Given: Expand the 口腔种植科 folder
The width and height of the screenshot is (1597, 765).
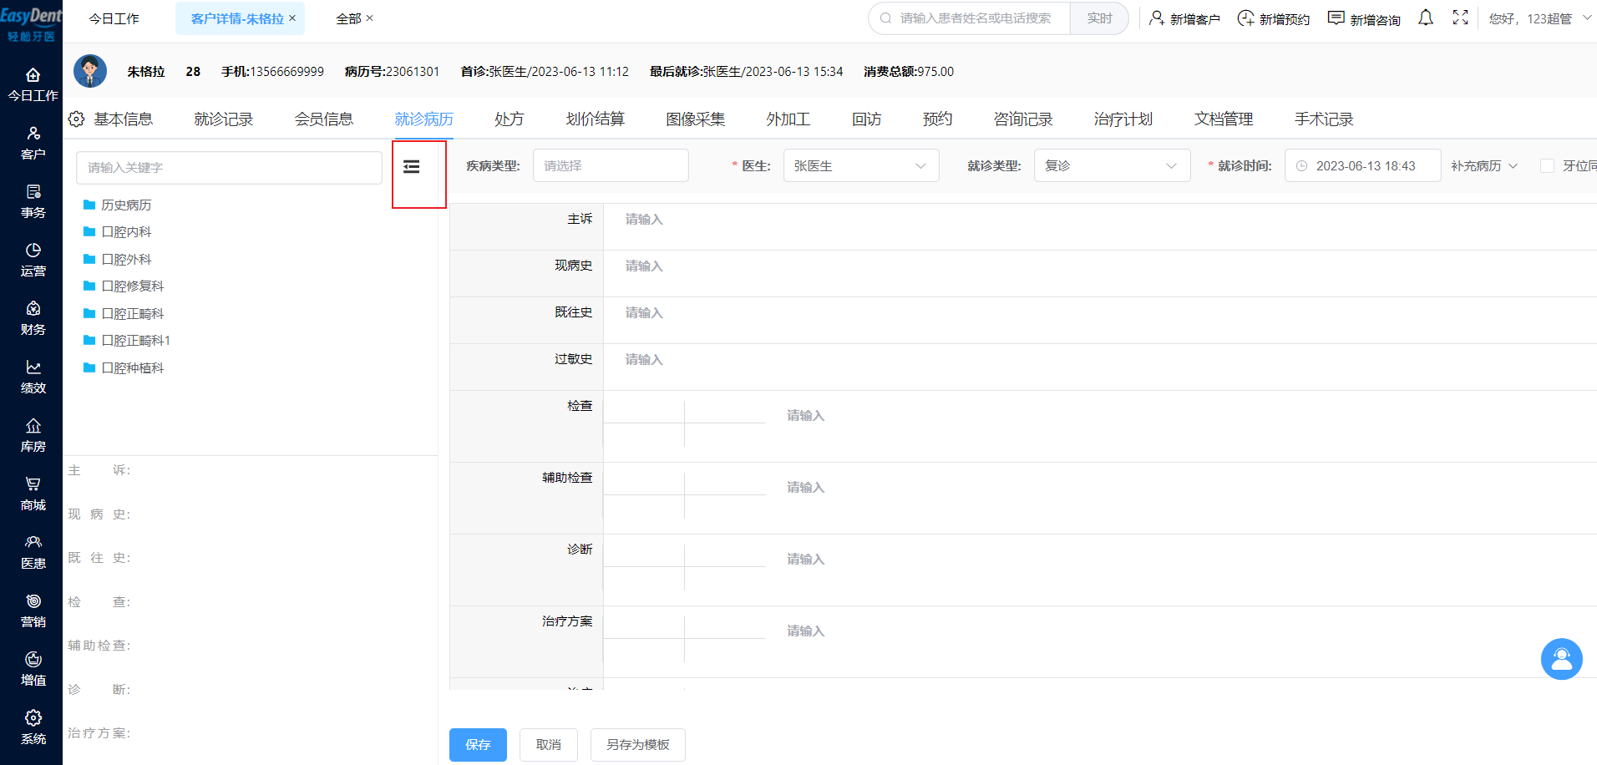Looking at the screenshot, I should coord(124,367).
